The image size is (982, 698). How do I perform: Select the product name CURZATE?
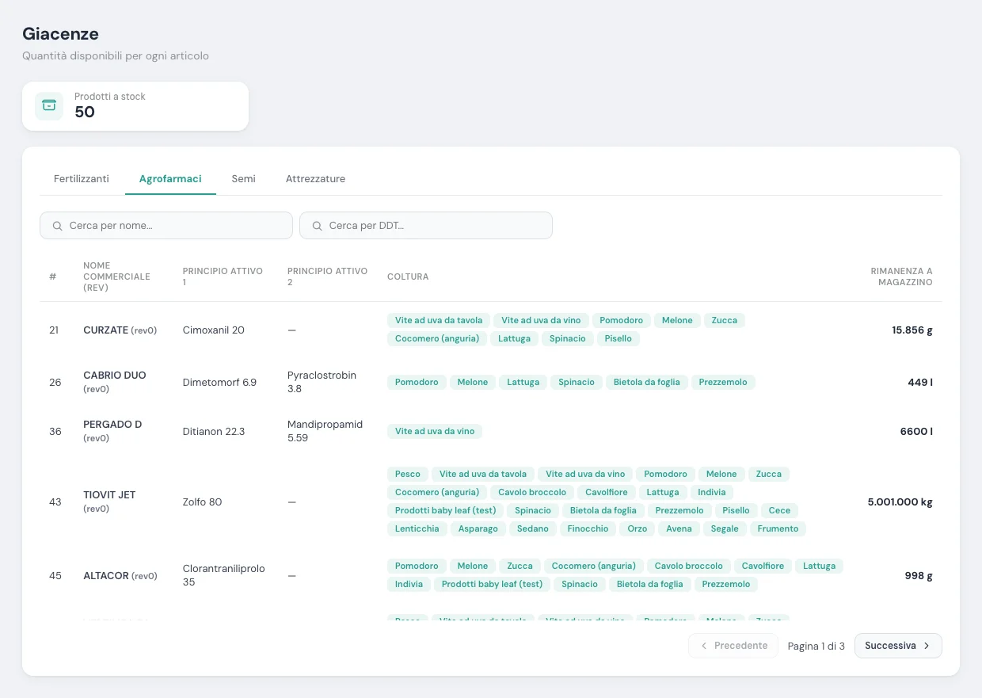[105, 330]
